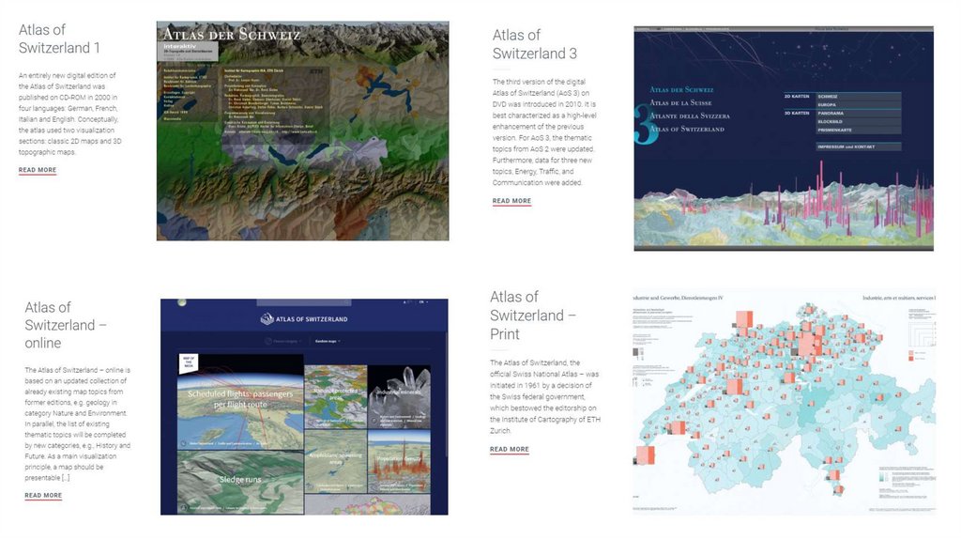Screen dimensions: 961x539
Task: Click the Atlas of Switzerland mountain logo icon
Action: pyautogui.click(x=267, y=319)
